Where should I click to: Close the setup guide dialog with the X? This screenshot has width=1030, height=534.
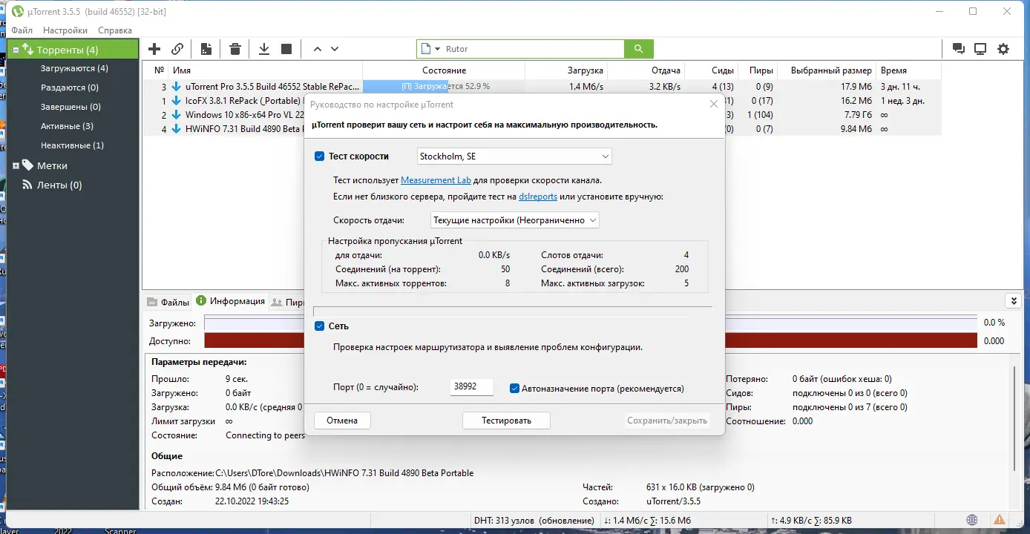tap(714, 105)
